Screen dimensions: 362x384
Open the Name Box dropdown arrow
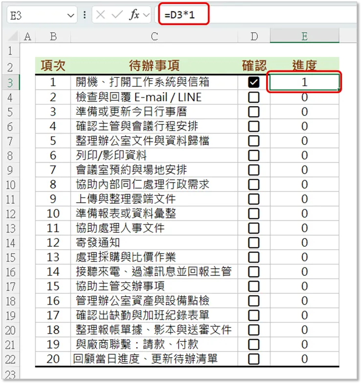click(70, 16)
